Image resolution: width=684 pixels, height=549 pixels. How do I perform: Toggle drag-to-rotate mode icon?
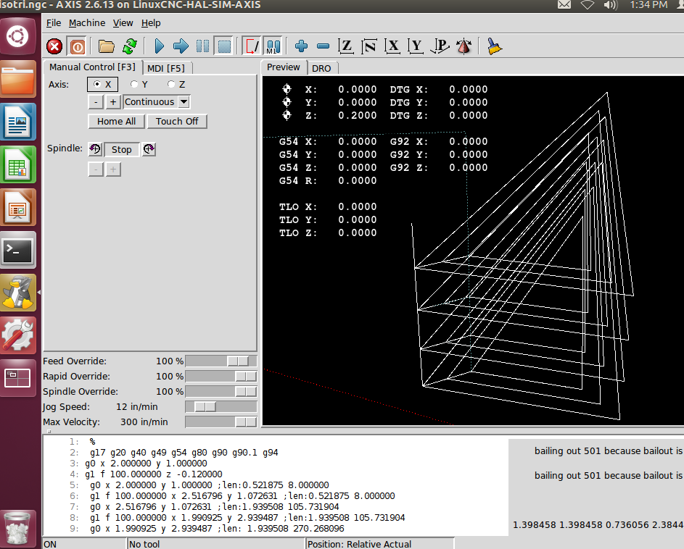point(463,46)
